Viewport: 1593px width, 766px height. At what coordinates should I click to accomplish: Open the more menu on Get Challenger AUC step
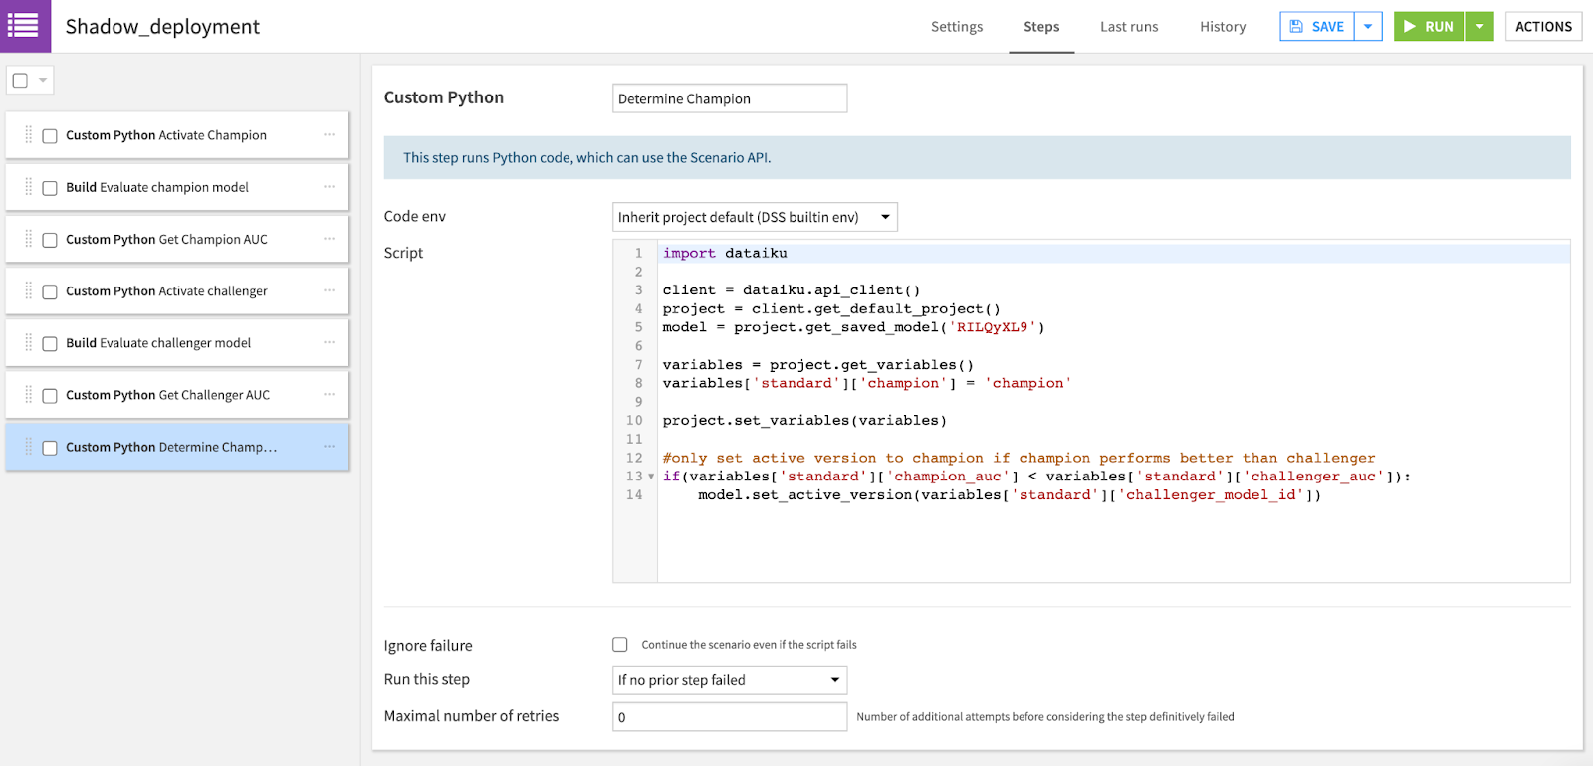[329, 395]
